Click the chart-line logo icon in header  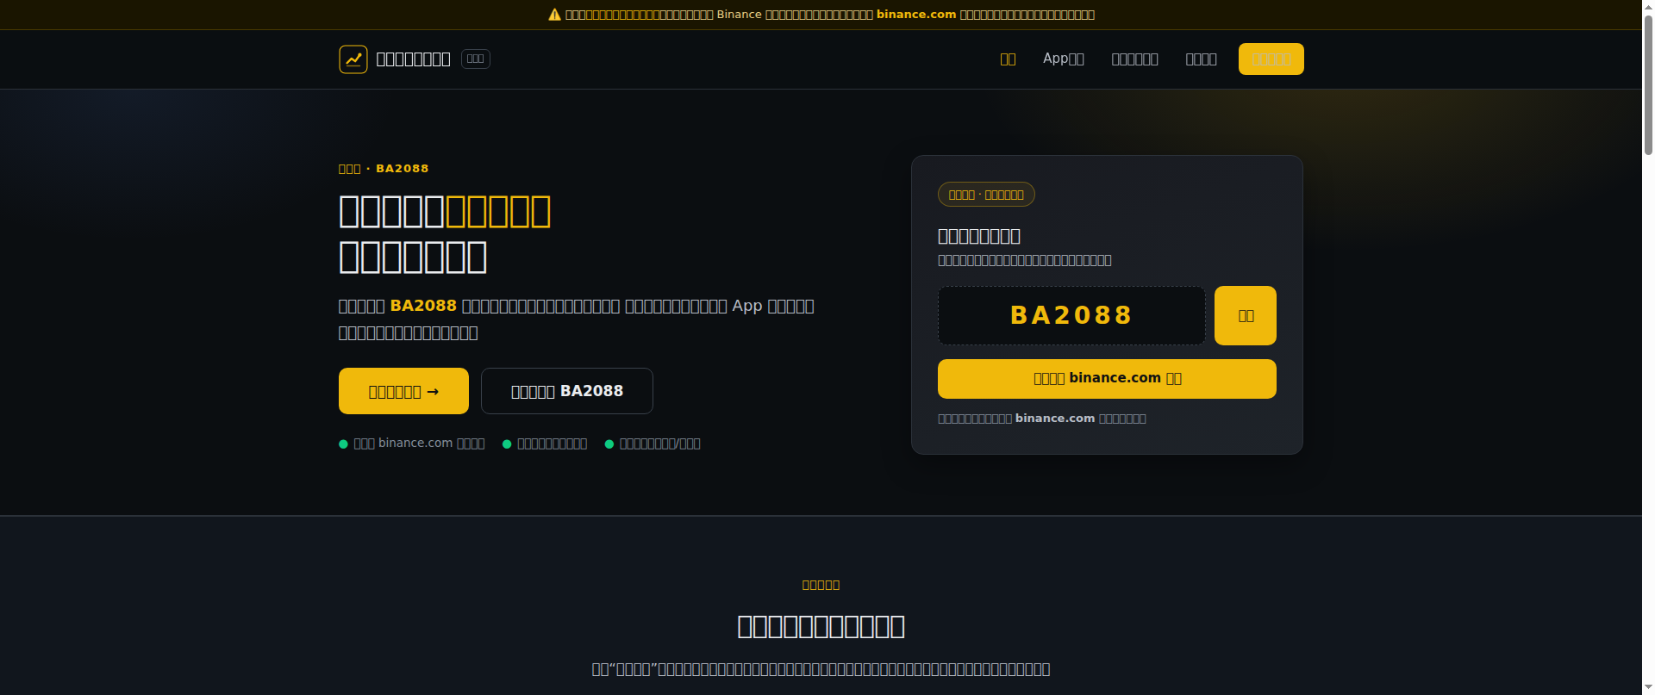[353, 59]
